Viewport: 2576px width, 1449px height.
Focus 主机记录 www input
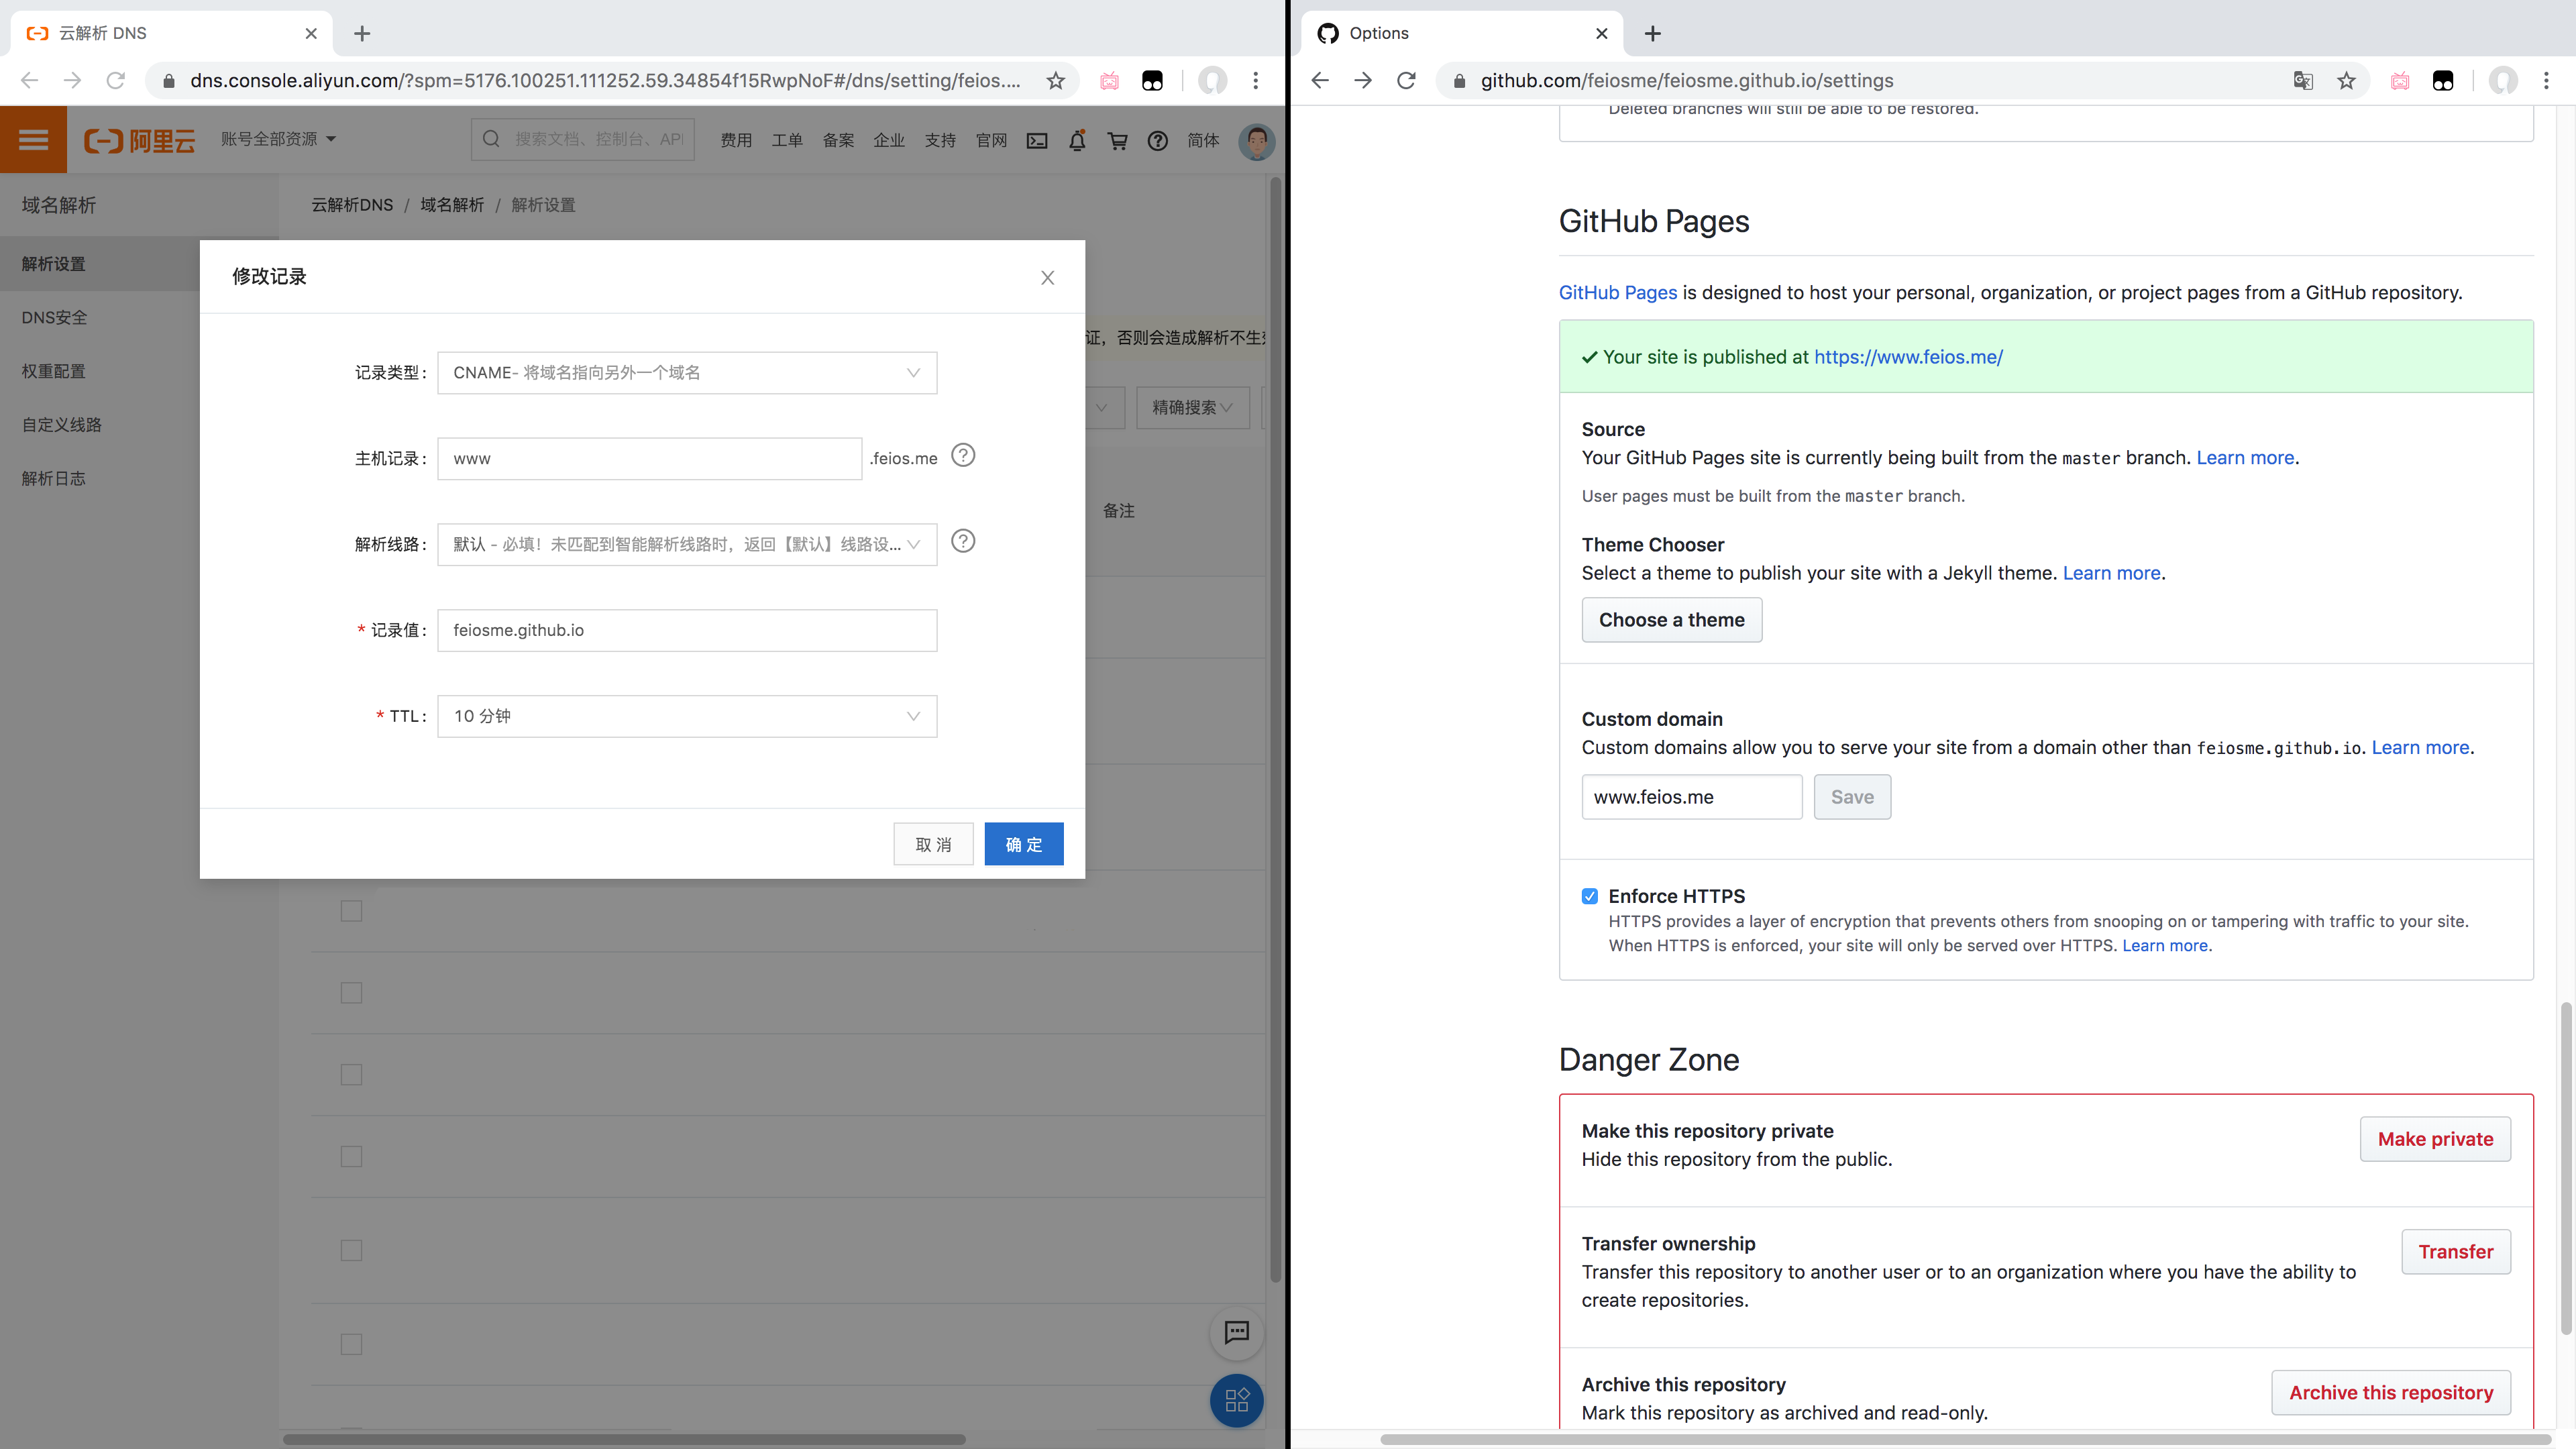click(x=649, y=459)
